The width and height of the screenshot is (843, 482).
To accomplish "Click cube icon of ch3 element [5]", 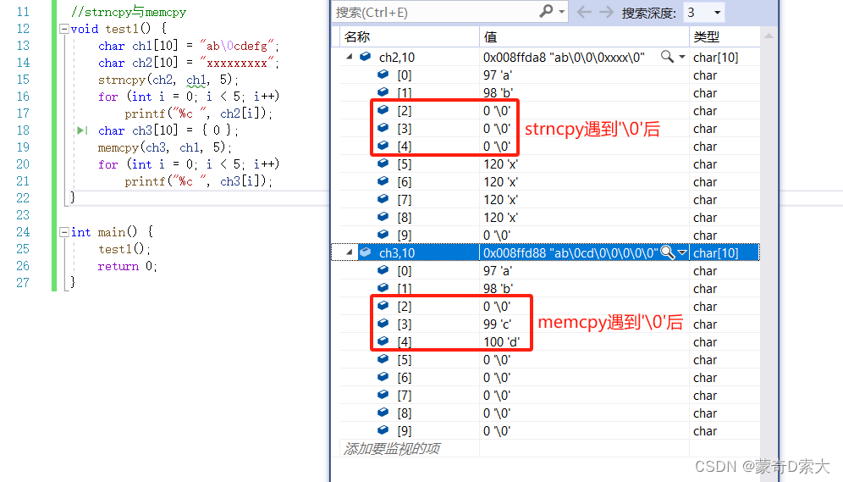I will point(383,358).
